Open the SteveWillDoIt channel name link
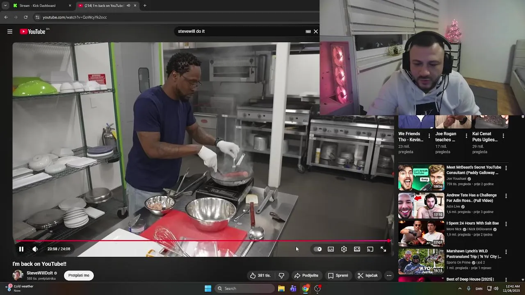This screenshot has width=525, height=295. pos(40,273)
